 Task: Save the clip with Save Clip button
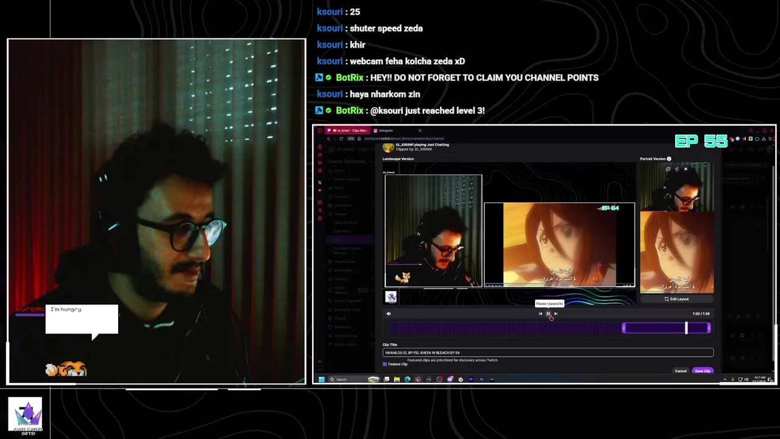tap(703, 371)
